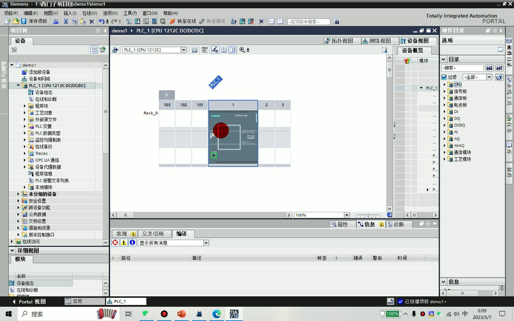Screen dimensions: 514x321
Task: Undo last action with arrow icon
Action: coord(102,21)
